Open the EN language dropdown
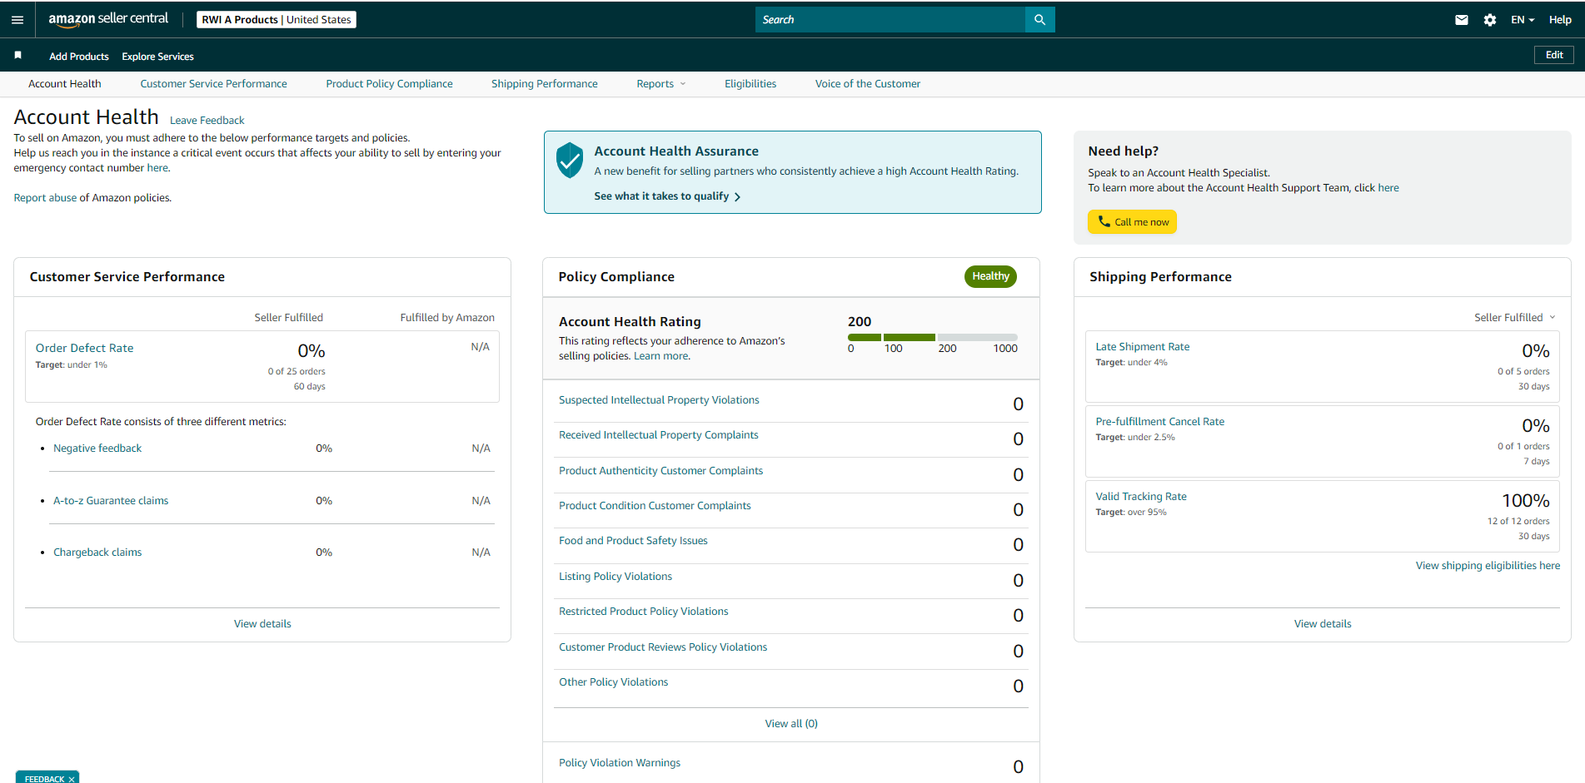1585x783 pixels. [x=1523, y=20]
